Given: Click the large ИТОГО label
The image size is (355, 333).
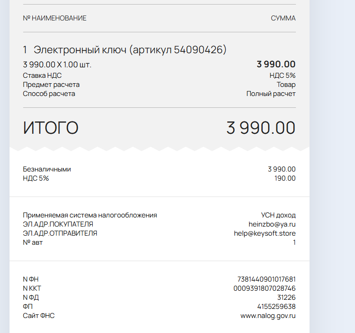Looking at the screenshot, I should point(51,128).
